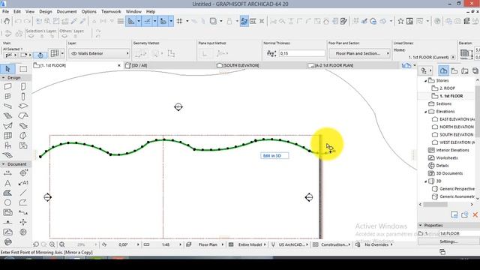Toggle the highlighted rotate button in Main panel
The image size is (480, 270).
[40, 55]
